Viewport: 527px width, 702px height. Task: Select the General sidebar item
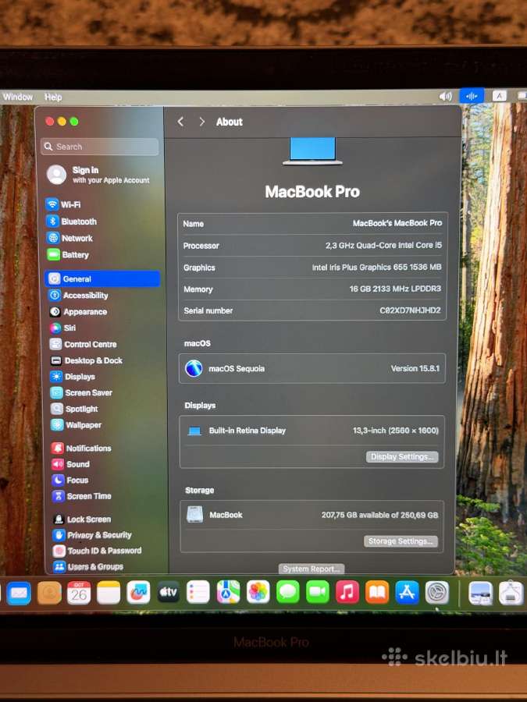point(102,278)
